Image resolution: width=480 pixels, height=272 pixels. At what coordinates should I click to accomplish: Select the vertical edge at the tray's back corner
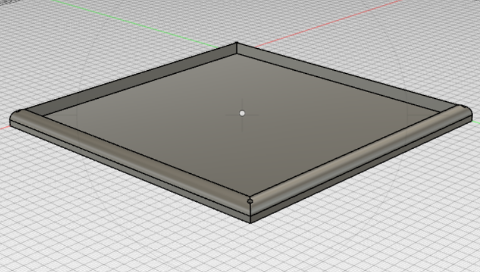pyautogui.click(x=237, y=48)
